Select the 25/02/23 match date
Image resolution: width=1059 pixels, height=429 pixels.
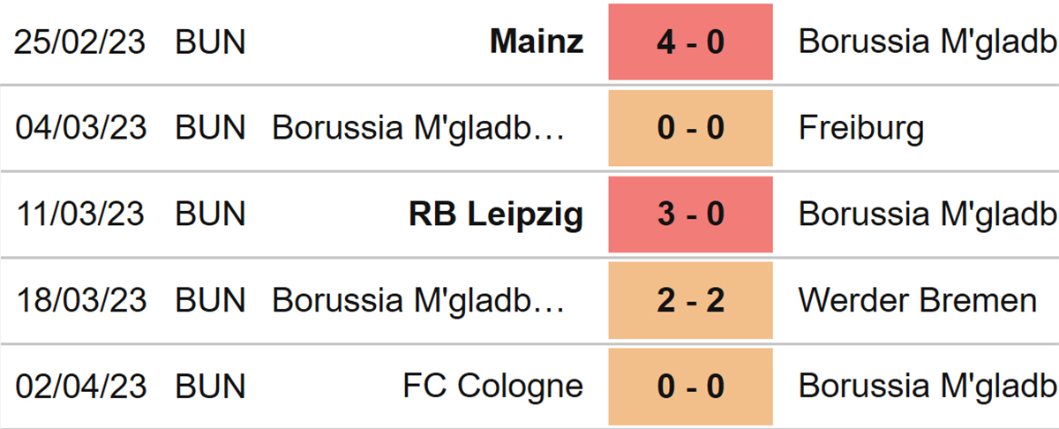coord(80,41)
